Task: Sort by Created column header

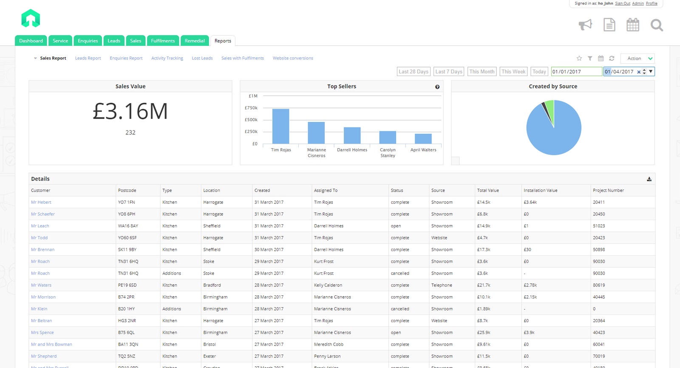Action: click(262, 190)
